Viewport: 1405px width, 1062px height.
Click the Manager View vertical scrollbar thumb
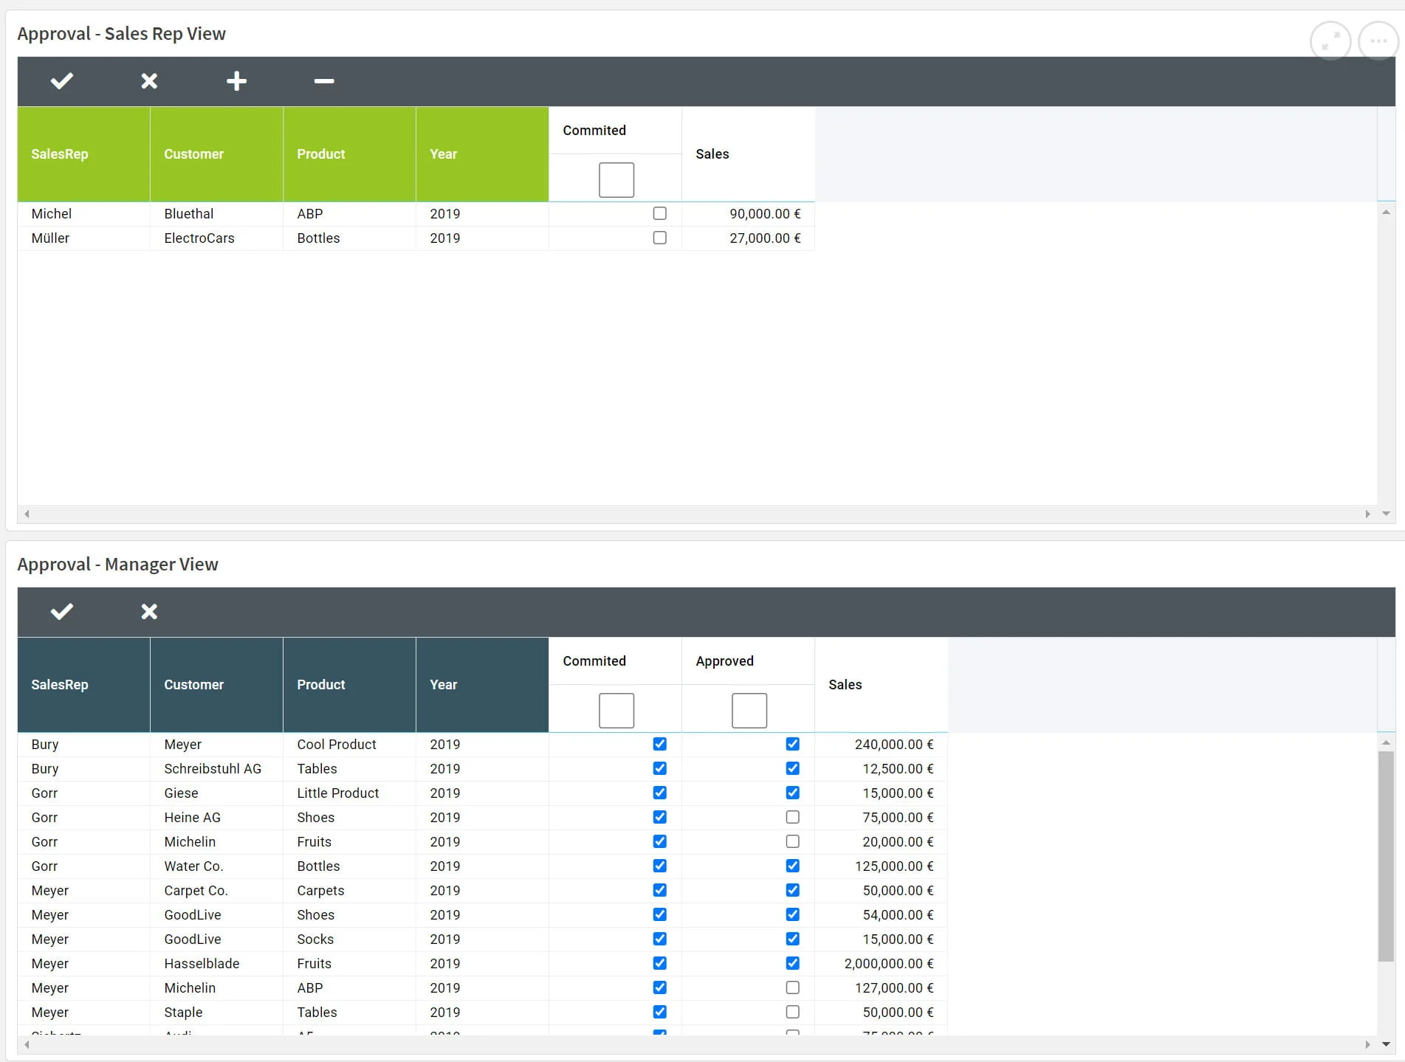[1386, 856]
